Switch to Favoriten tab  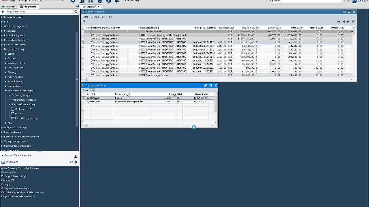[x=9, y=7]
